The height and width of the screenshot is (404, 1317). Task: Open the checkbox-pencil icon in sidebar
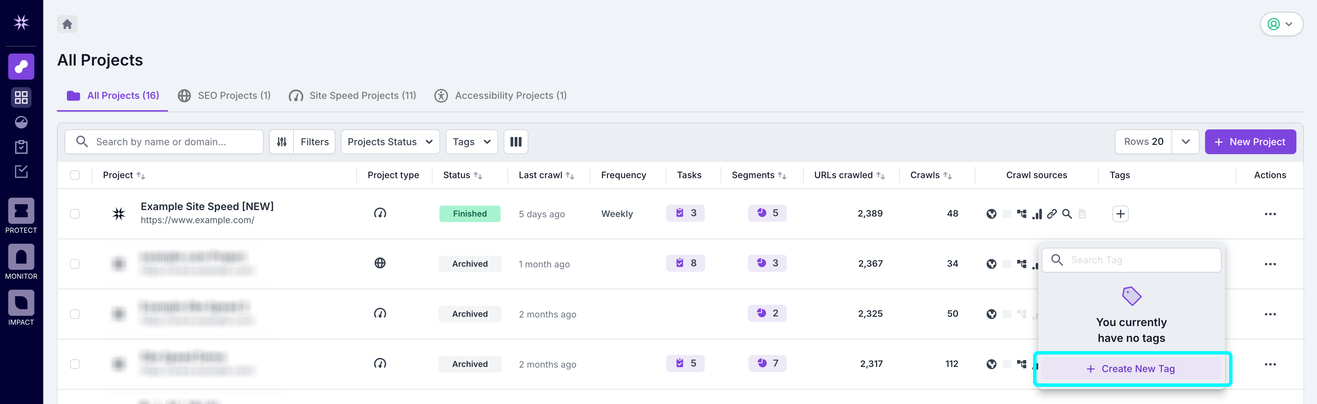tap(21, 171)
